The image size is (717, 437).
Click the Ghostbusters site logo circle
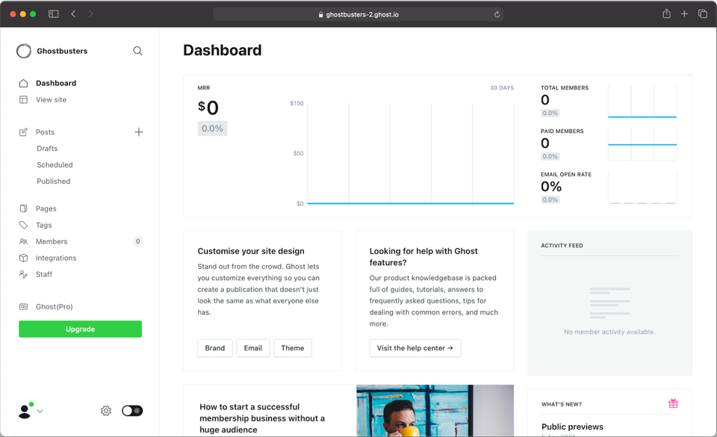[x=24, y=51]
